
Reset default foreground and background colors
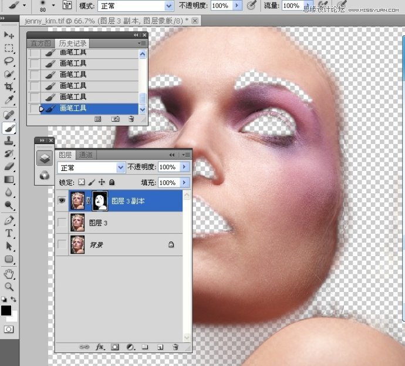tap(4, 299)
